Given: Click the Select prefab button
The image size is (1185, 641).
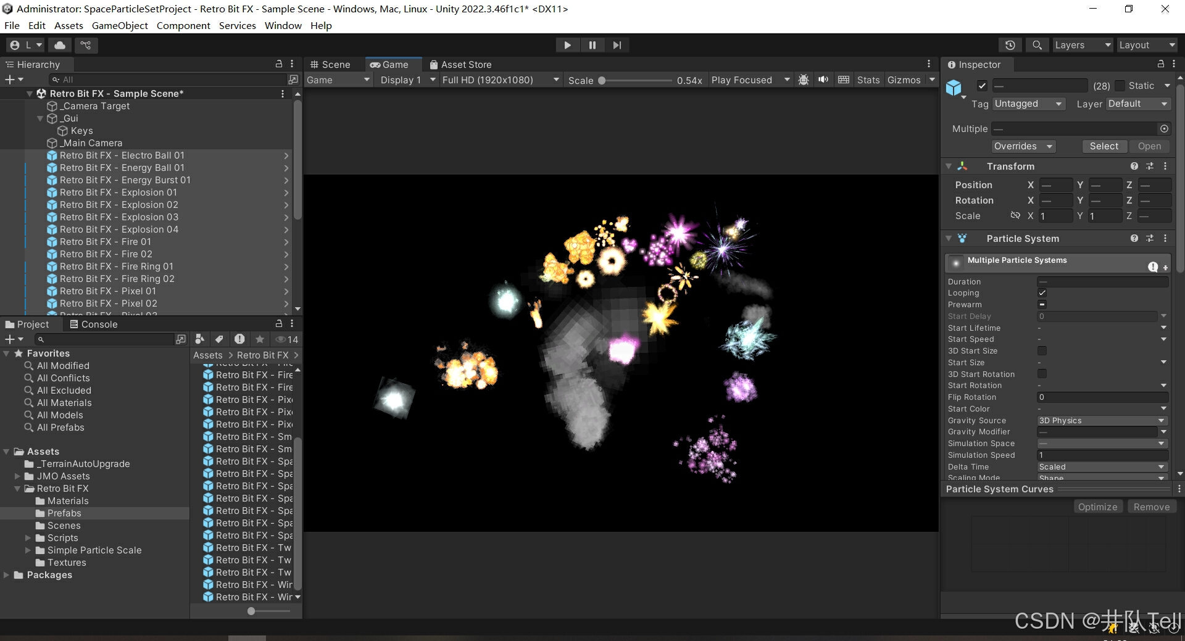Looking at the screenshot, I should tap(1104, 146).
